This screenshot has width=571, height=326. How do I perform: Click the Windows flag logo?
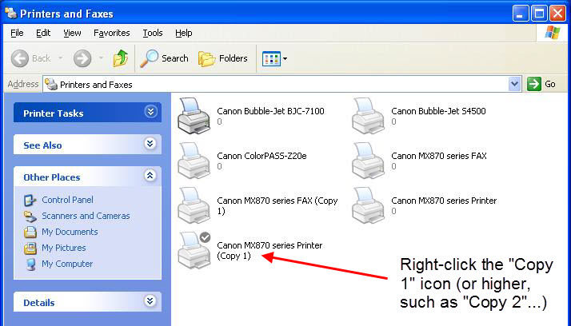[552, 33]
